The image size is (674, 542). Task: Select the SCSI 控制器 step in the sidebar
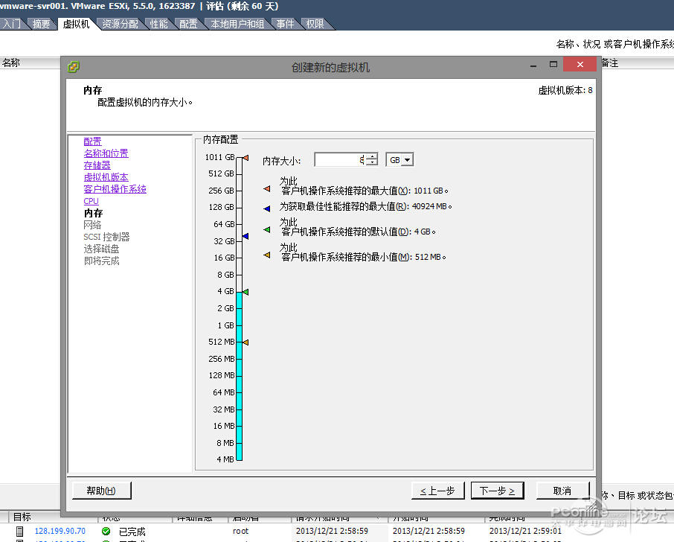(x=106, y=237)
